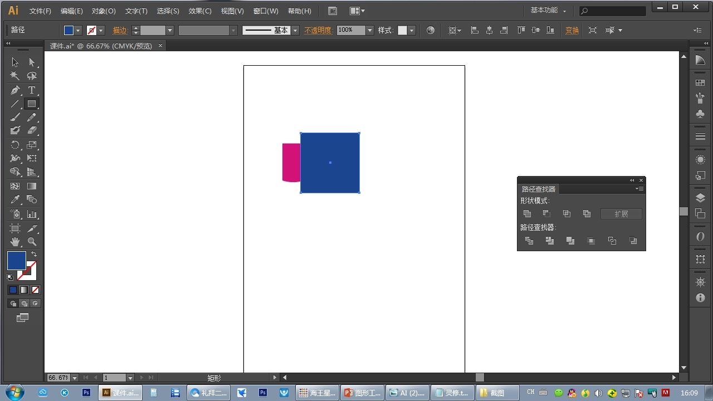Choose the Zoom magnifier tool
Screen dimensions: 713x401
click(32, 242)
